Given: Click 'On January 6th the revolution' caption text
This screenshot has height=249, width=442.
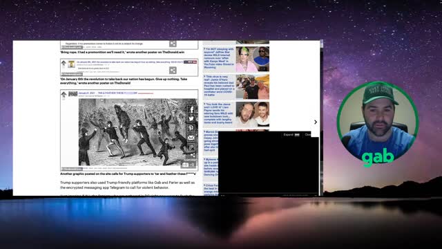Looking at the screenshot, I should point(124,81).
